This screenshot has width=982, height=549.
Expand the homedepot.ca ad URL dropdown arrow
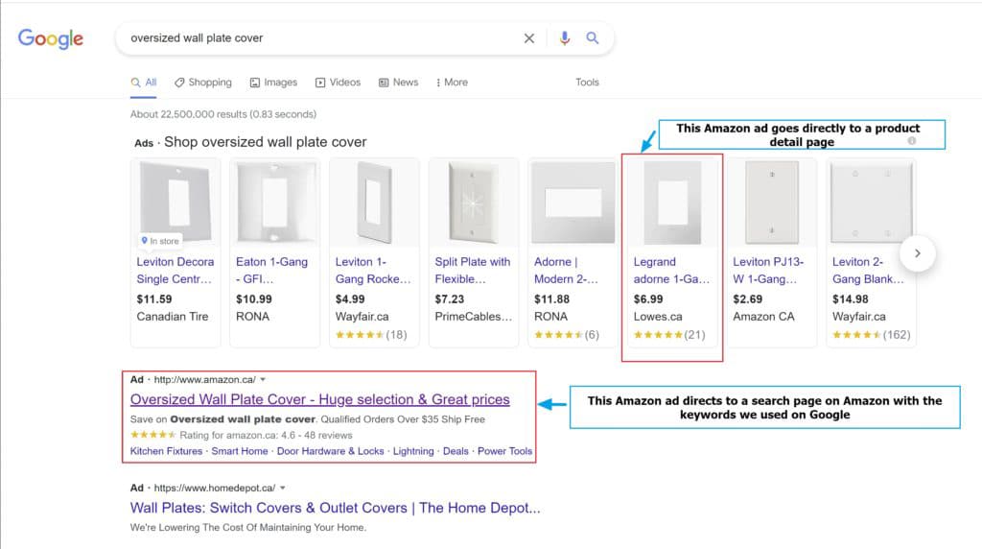click(283, 489)
